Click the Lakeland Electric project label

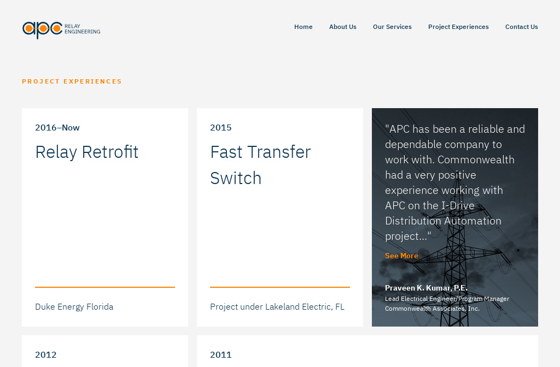tap(277, 306)
